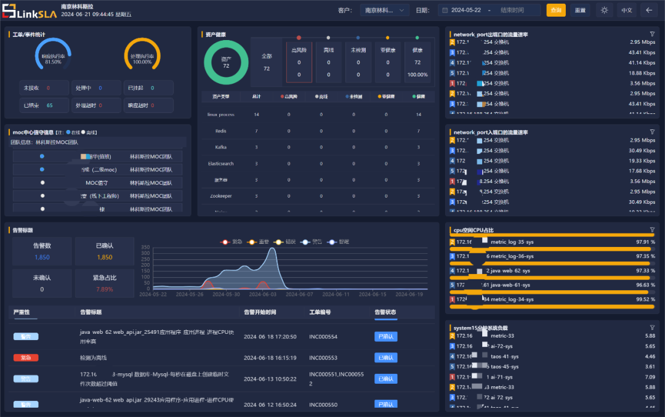Select the 健康 72 asset health tab
Image resolution: width=665 pixels, height=417 pixels.
tap(417, 62)
